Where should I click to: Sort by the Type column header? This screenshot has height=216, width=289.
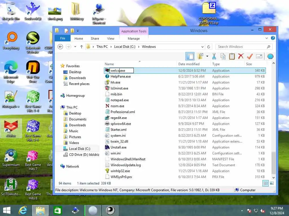pyautogui.click(x=216, y=64)
